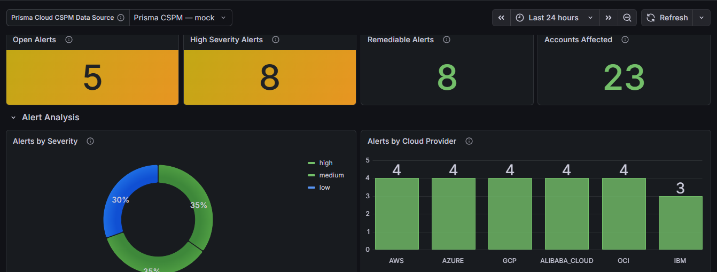Open the Last 24 hours time picker

555,18
